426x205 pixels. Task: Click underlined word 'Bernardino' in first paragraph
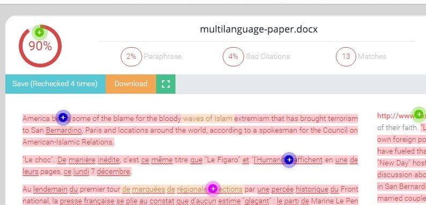63,131
